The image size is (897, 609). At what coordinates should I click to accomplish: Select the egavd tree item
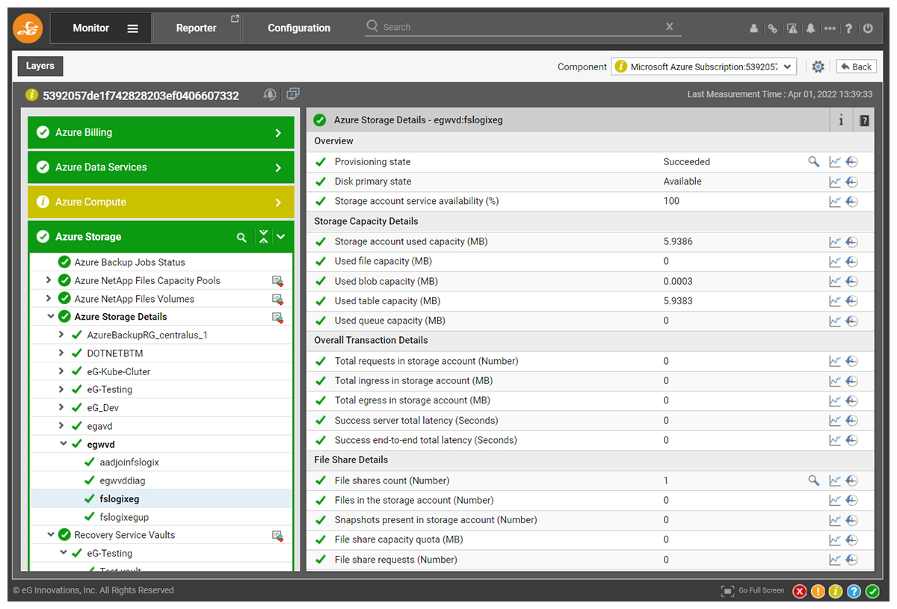pos(99,426)
